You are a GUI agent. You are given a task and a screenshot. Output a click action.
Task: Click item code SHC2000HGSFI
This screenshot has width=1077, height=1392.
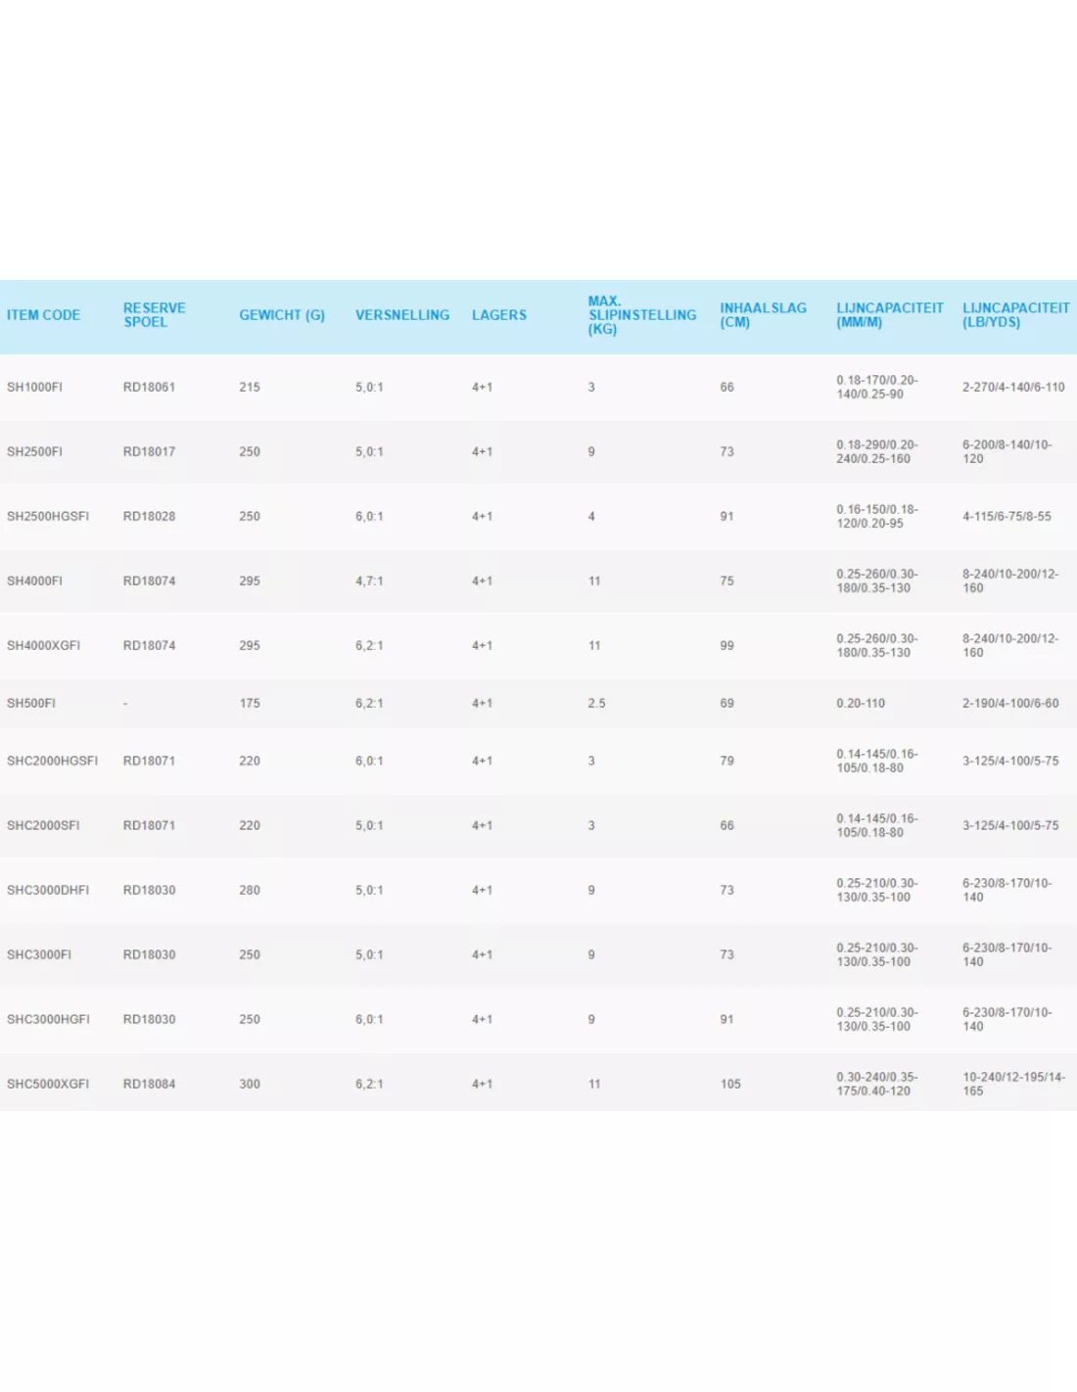[x=52, y=762]
